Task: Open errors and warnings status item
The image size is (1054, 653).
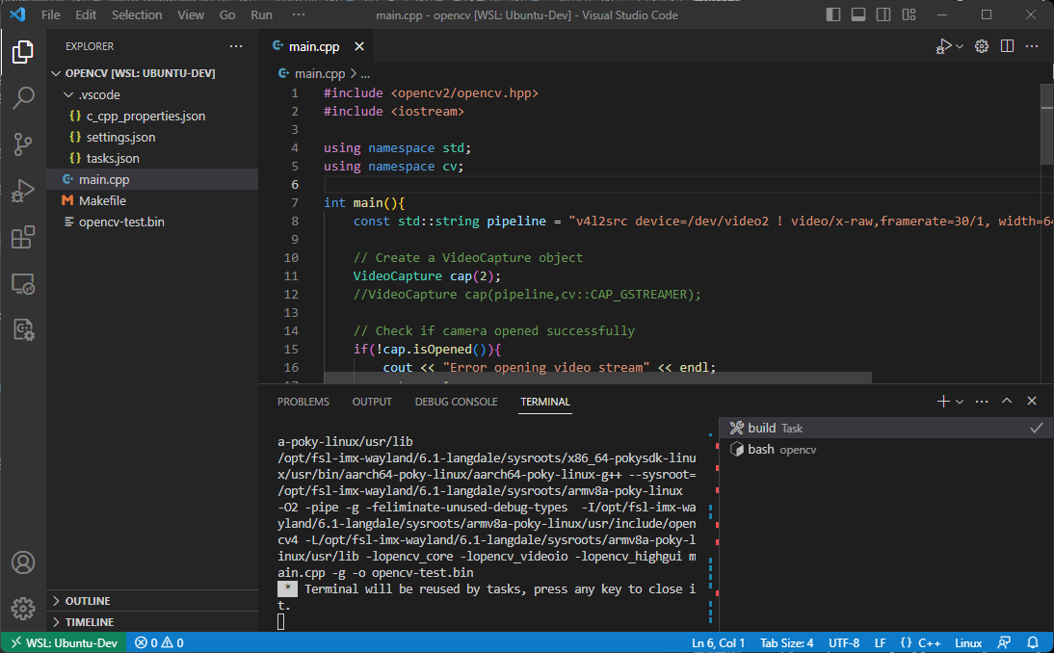Action: [x=159, y=643]
